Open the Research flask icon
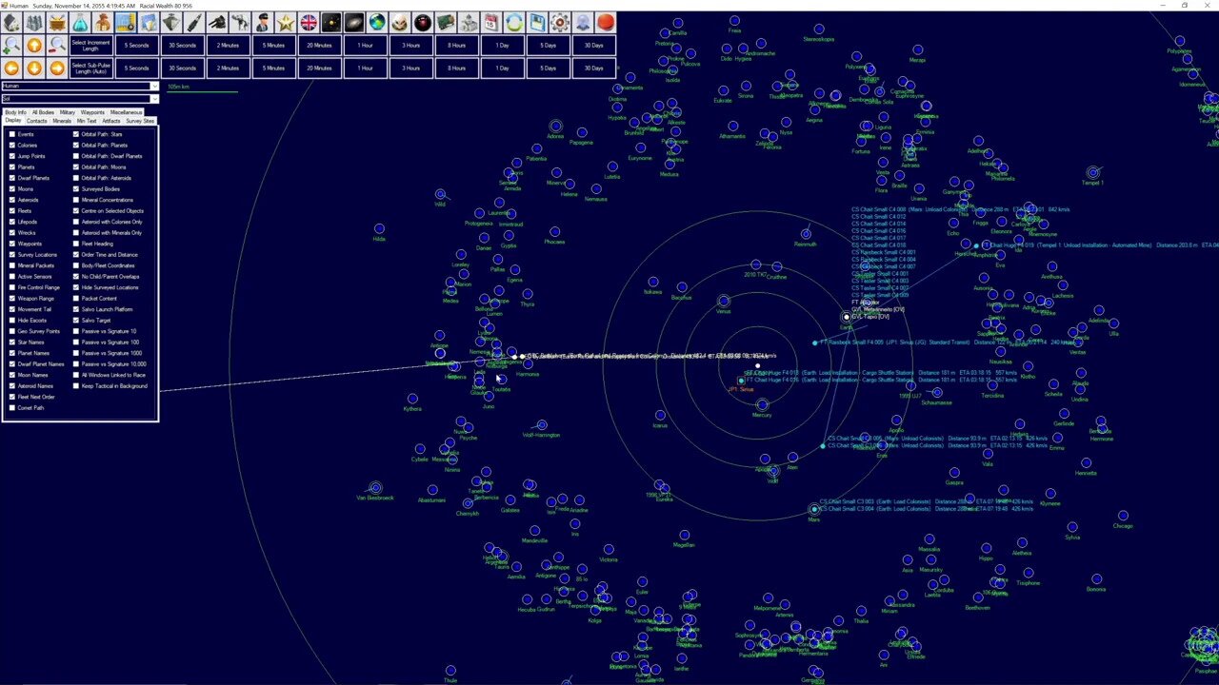Screen dimensions: 1219x685 tap(80, 22)
